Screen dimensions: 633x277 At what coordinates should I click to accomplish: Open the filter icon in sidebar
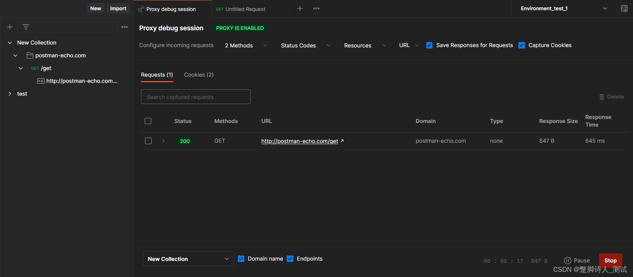(26, 27)
